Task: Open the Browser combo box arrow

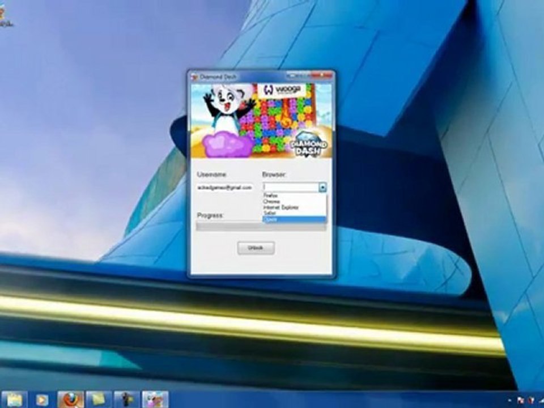Action: tap(322, 188)
